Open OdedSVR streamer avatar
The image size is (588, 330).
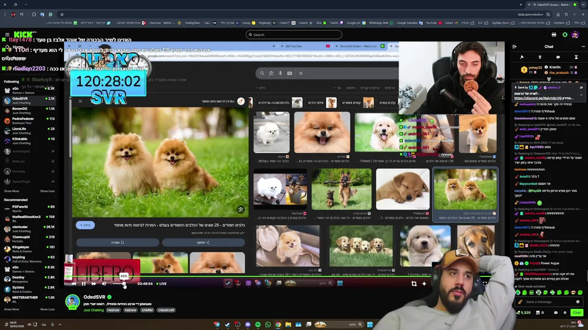click(x=72, y=302)
